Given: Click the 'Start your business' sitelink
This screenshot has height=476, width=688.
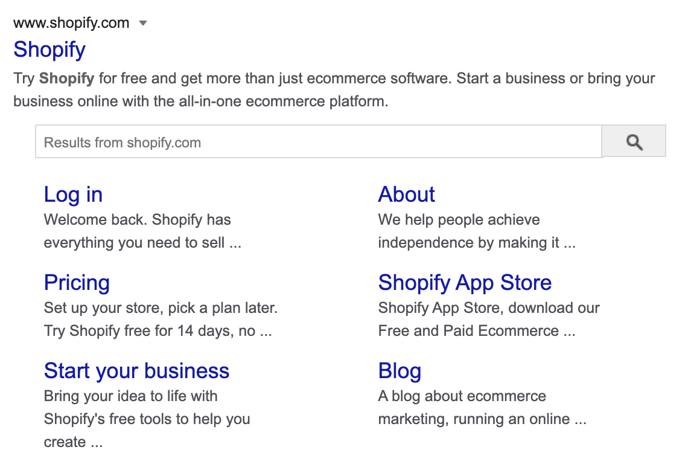Looking at the screenshot, I should pyautogui.click(x=136, y=371).
